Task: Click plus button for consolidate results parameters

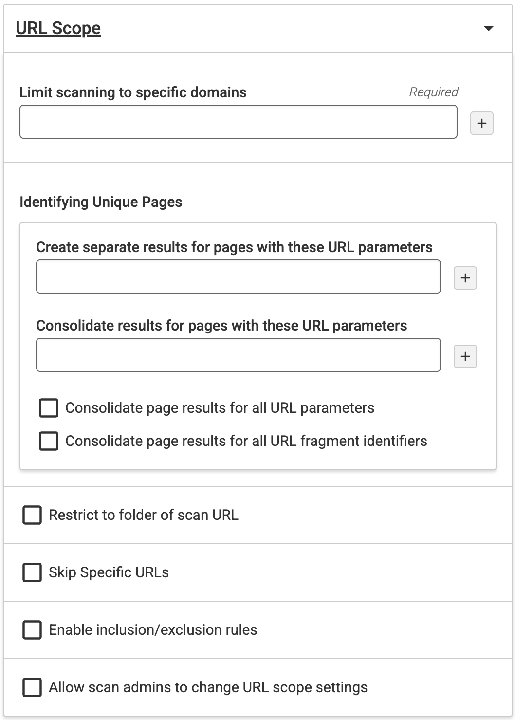Action: click(465, 356)
